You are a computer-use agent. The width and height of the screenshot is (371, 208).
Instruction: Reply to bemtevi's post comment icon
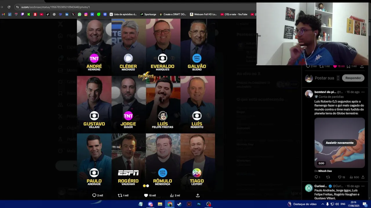pos(317,177)
